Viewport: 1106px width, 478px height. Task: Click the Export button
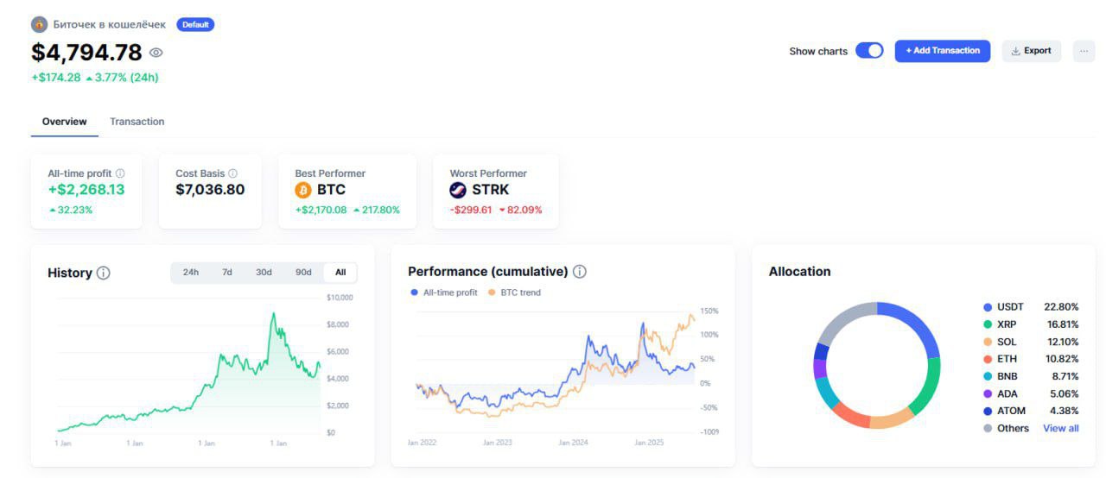click(x=1031, y=51)
